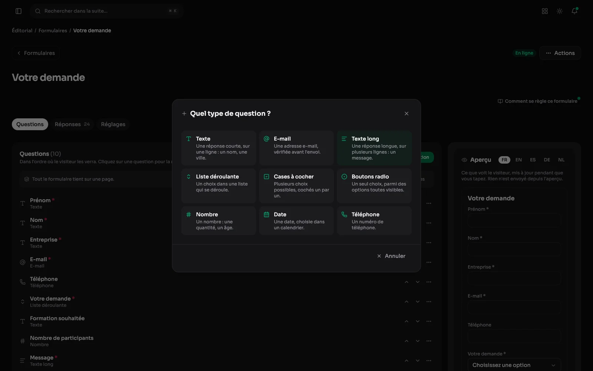Switch to the Réglages tab
The width and height of the screenshot is (593, 371).
[x=113, y=124]
